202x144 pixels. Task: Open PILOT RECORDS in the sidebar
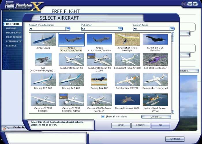point(14,37)
